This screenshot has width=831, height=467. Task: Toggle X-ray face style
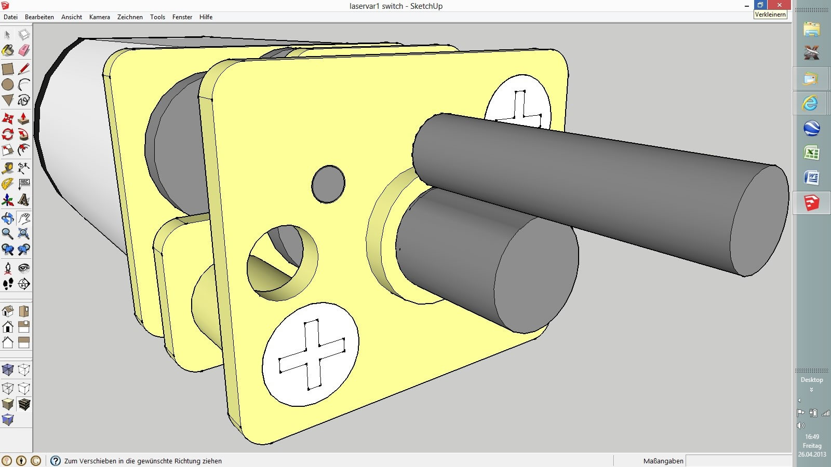8,369
